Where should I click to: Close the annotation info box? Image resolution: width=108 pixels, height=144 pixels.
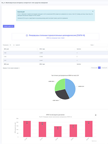pos(93,11)
